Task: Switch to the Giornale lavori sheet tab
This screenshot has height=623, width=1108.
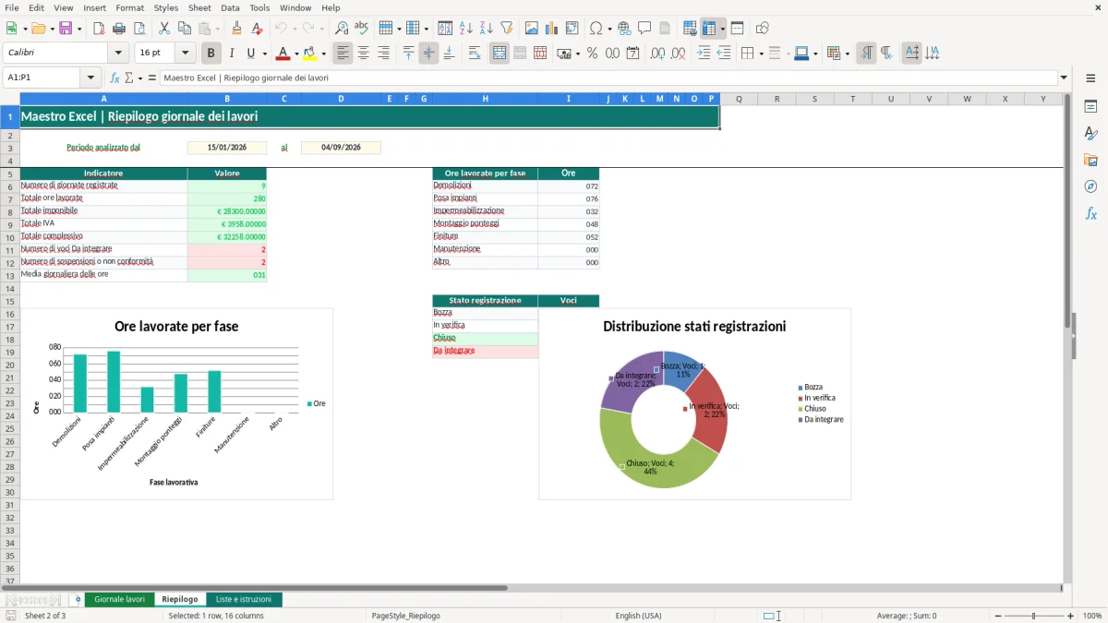Action: point(119,599)
